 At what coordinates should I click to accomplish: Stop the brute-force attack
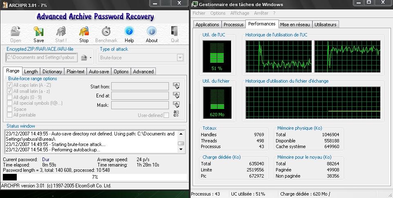84,32
